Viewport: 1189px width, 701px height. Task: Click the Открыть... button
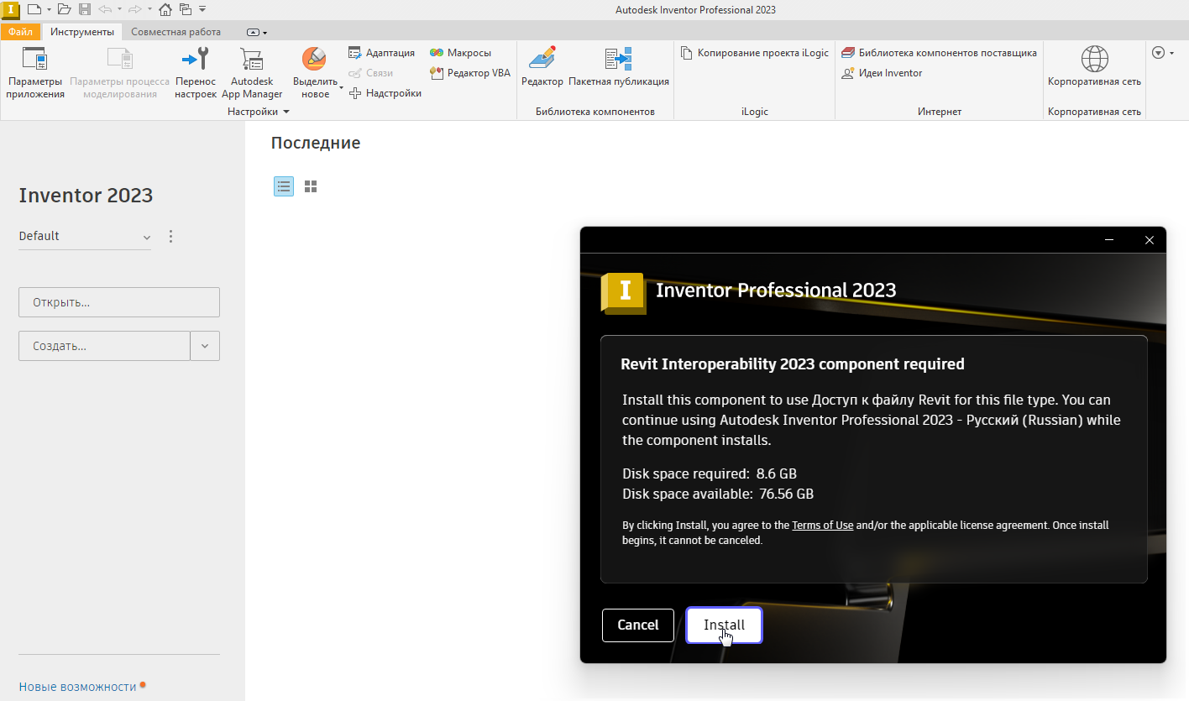119,302
